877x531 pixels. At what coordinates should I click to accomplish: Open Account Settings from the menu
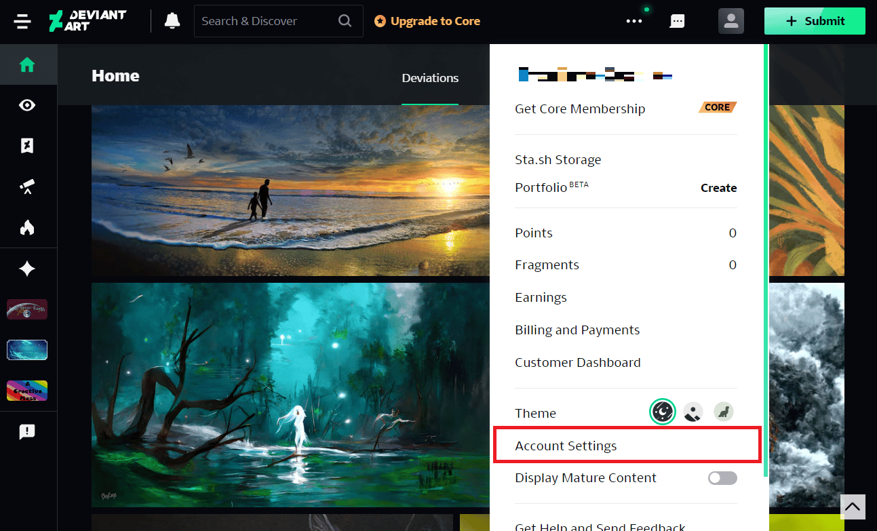click(566, 446)
